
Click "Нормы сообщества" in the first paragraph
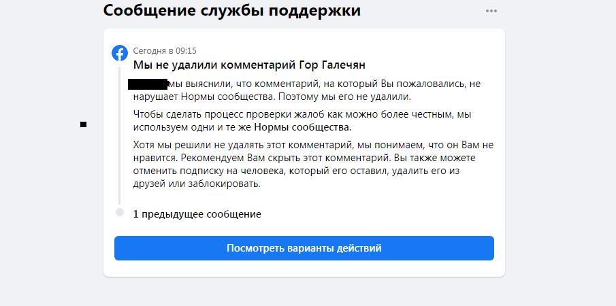(205, 97)
